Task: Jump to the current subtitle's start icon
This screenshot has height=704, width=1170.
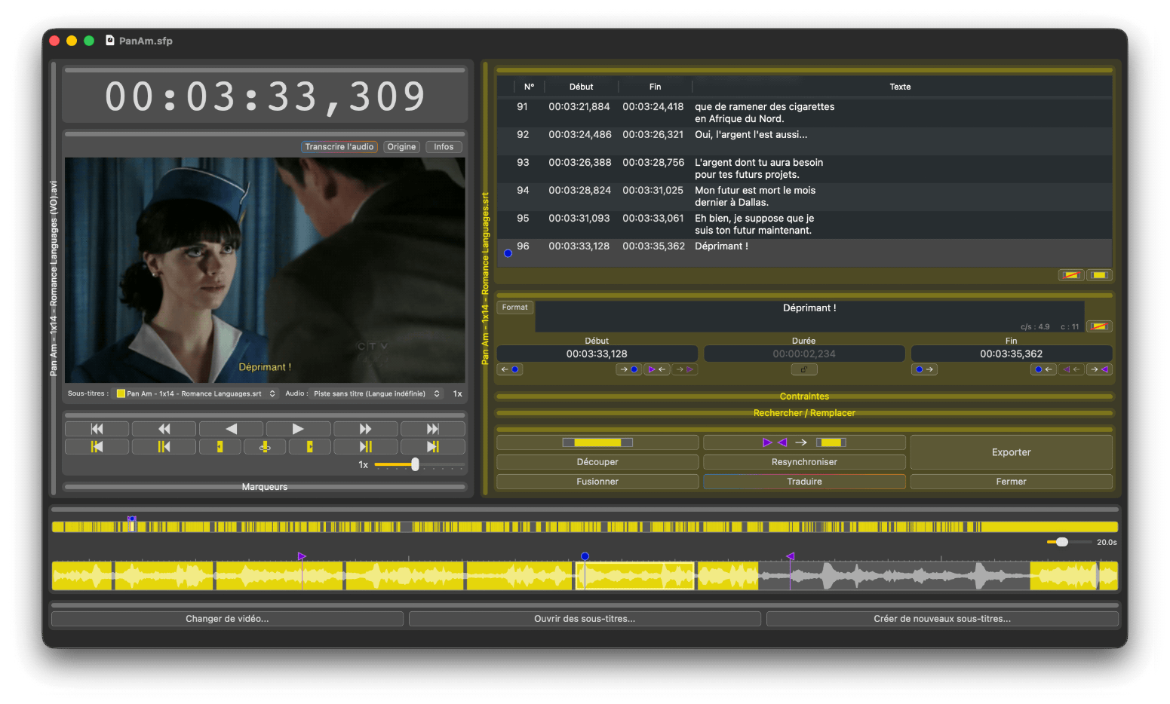Action: pos(220,447)
